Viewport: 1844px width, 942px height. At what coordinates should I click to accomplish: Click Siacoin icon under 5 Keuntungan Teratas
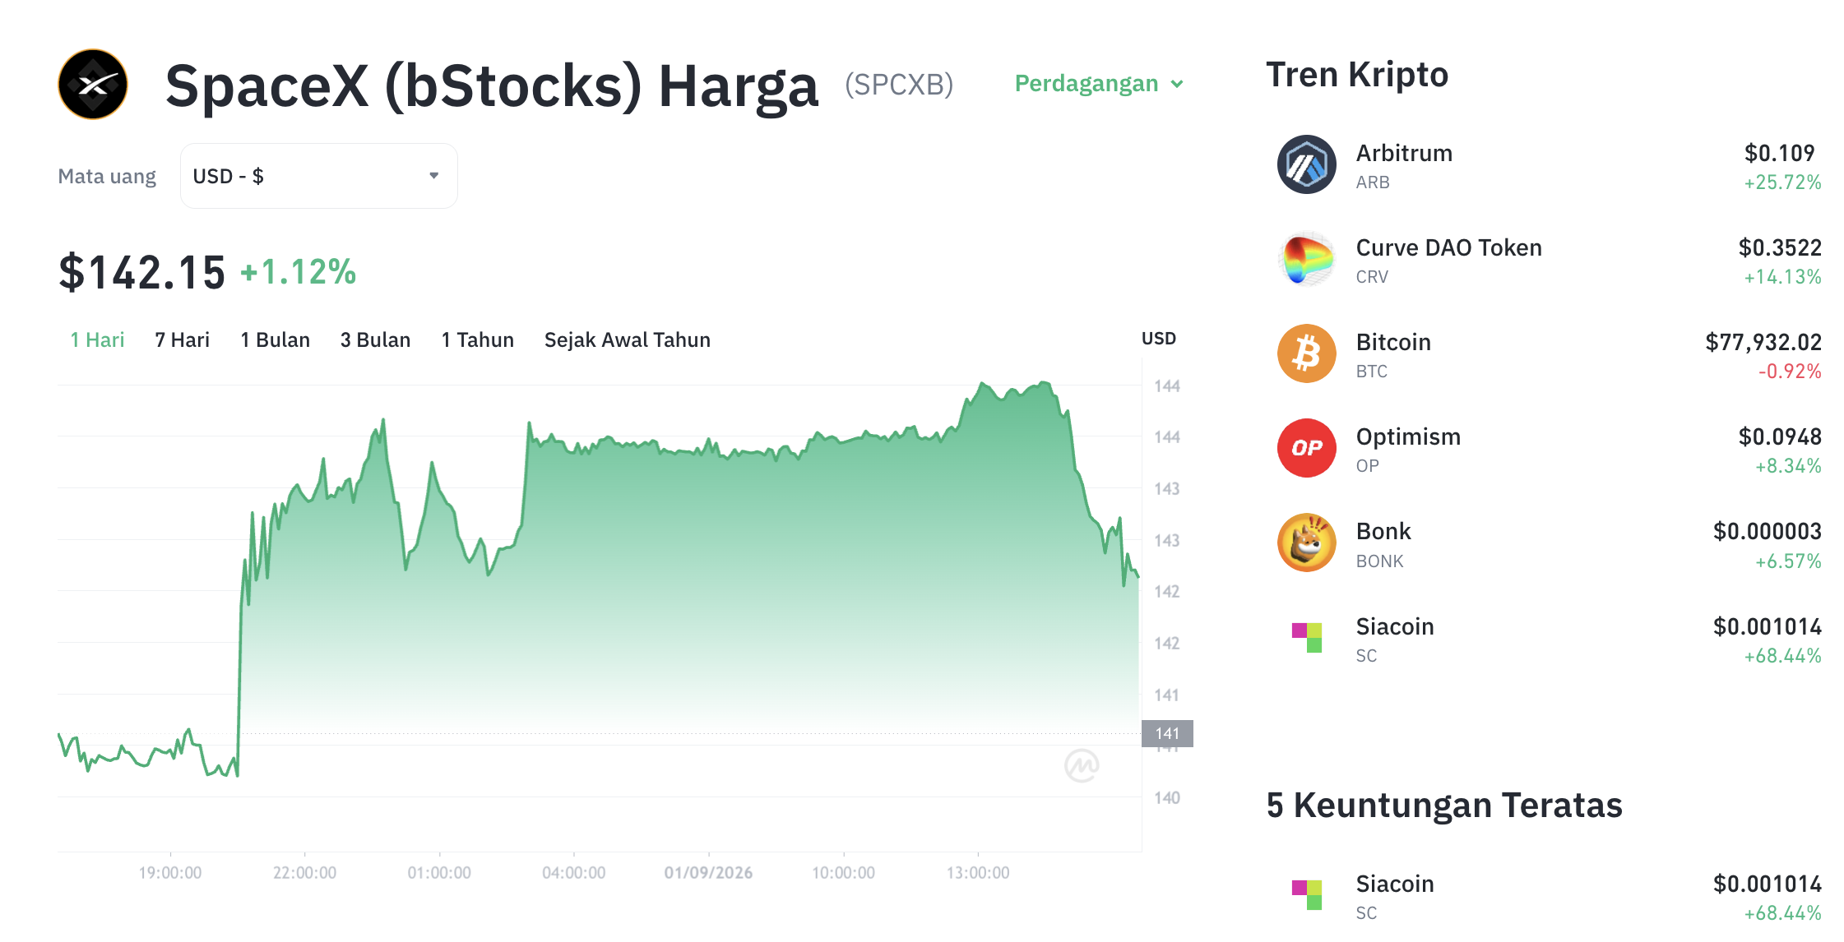(x=1306, y=895)
